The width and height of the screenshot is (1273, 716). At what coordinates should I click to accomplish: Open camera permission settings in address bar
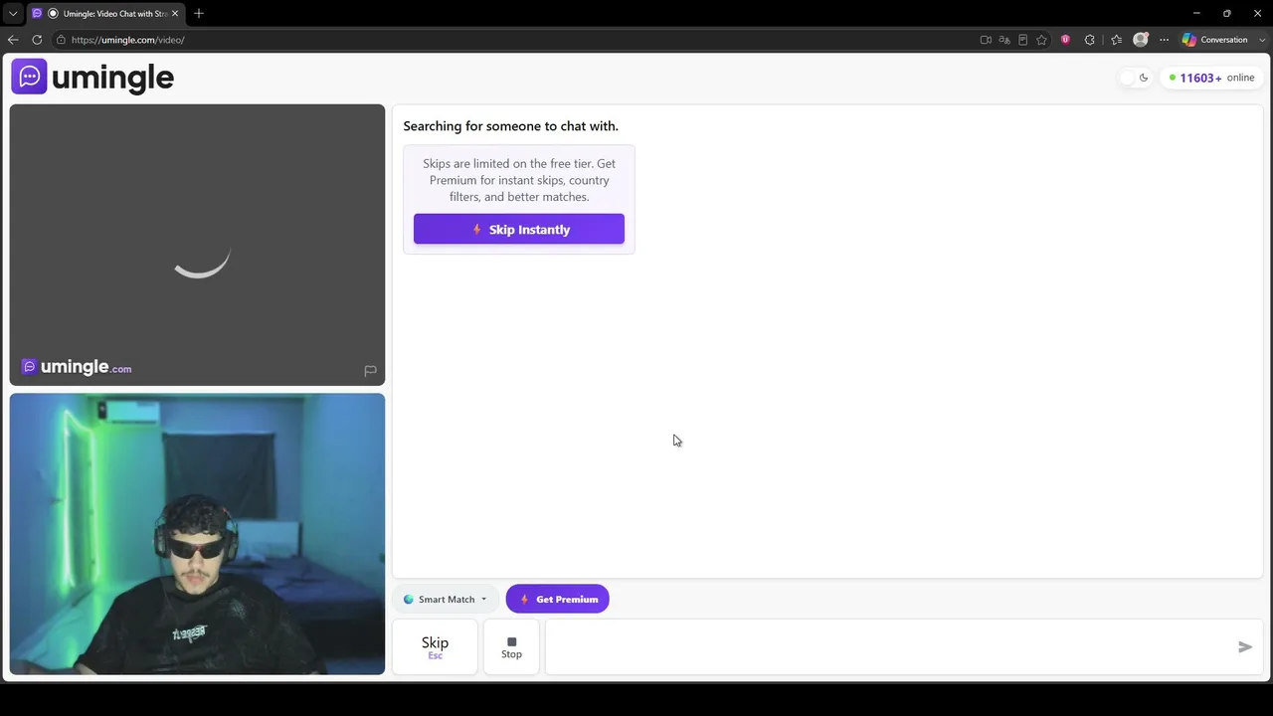click(x=986, y=40)
